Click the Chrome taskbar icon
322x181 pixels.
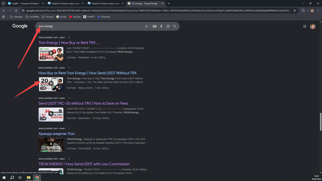37,177
